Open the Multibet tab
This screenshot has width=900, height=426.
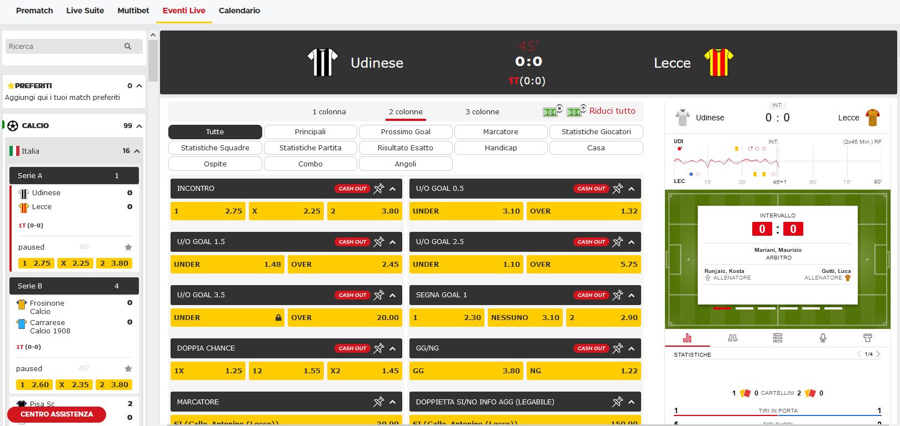[x=133, y=11]
